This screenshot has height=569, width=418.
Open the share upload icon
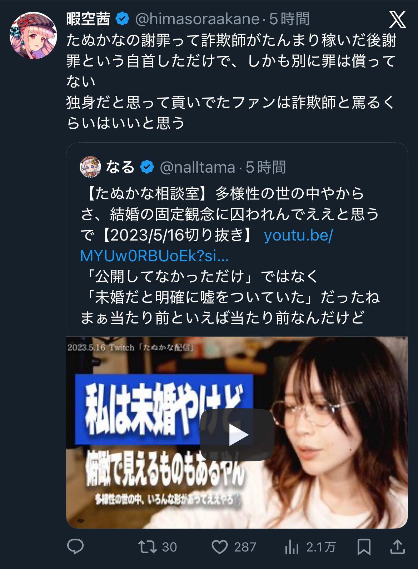(397, 547)
